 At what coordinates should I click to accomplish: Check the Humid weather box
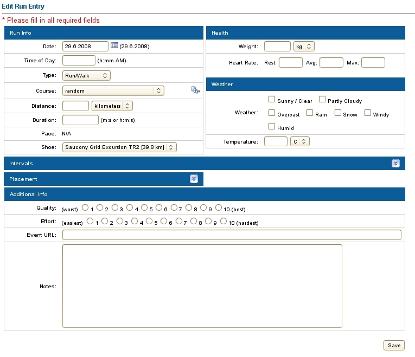[272, 126]
